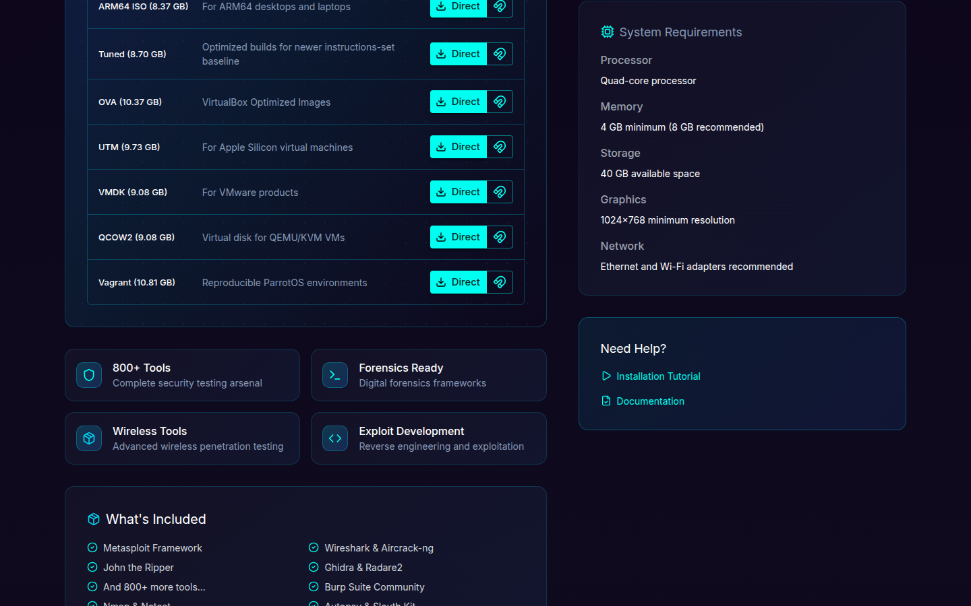Click the checkmark icon beside Burp Suite Community
Screen dimensions: 971x606
[314, 586]
